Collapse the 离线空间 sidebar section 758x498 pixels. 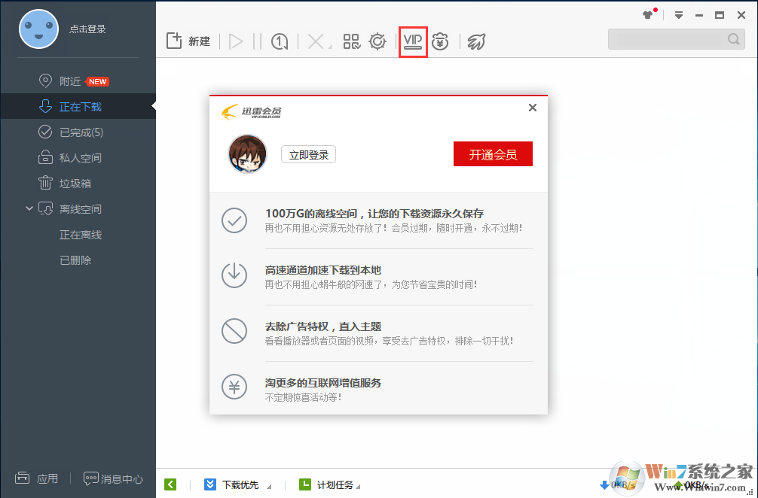point(29,208)
